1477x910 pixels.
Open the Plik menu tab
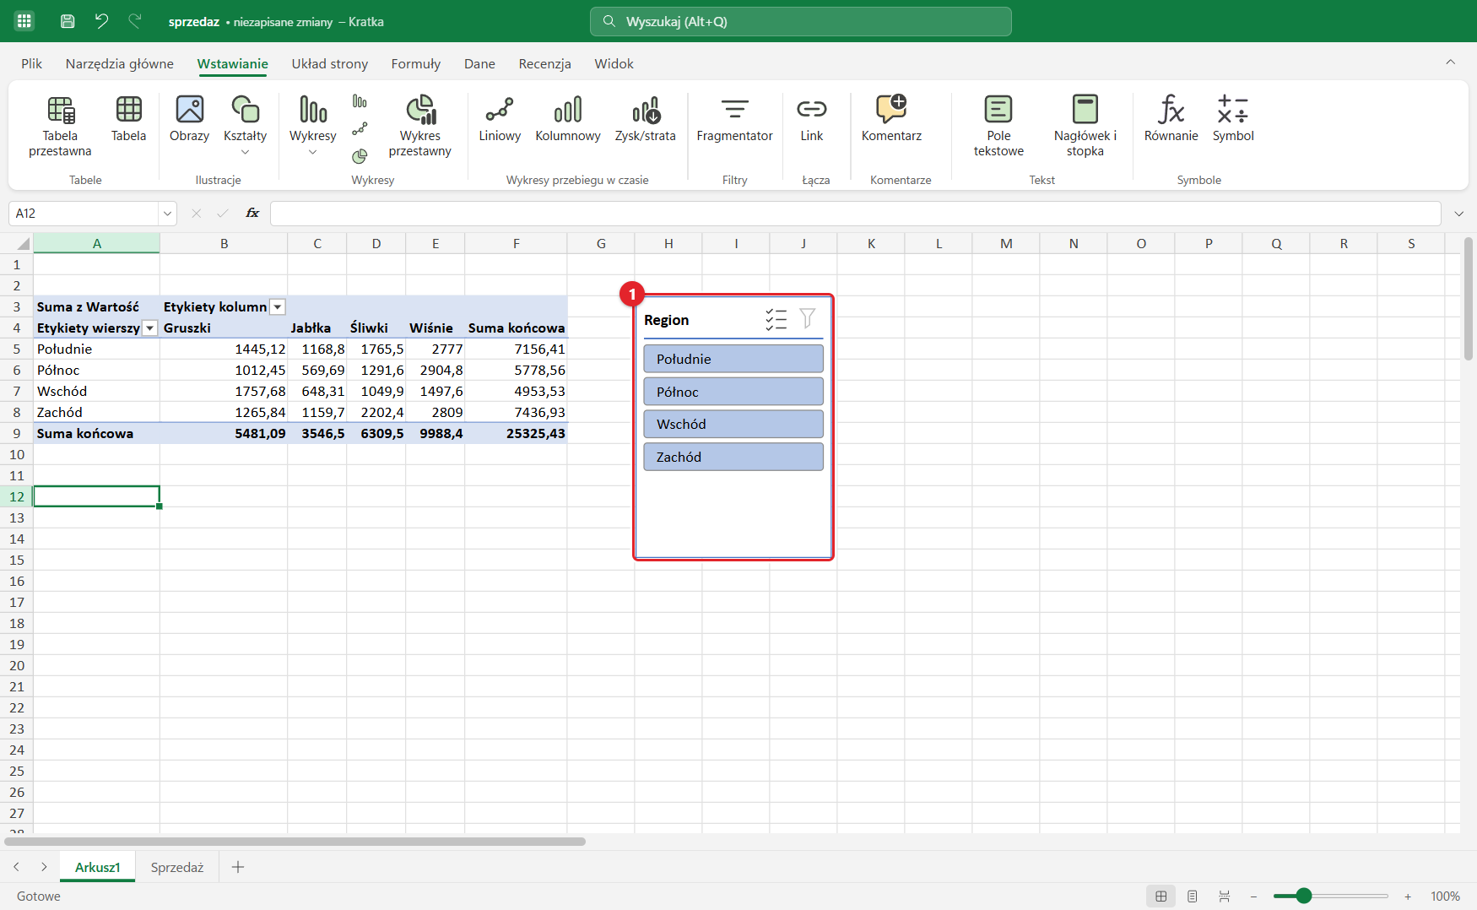[32, 64]
